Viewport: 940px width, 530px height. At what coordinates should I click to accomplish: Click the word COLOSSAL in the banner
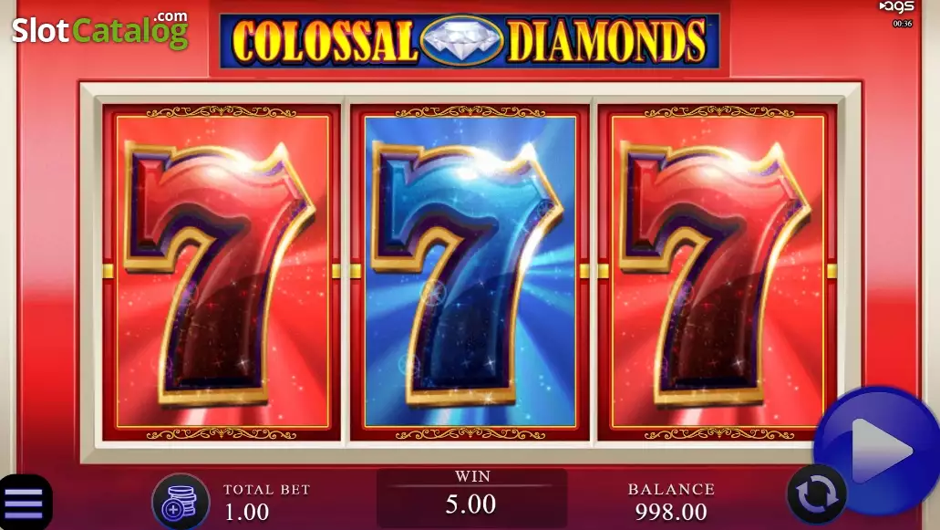pyautogui.click(x=325, y=41)
